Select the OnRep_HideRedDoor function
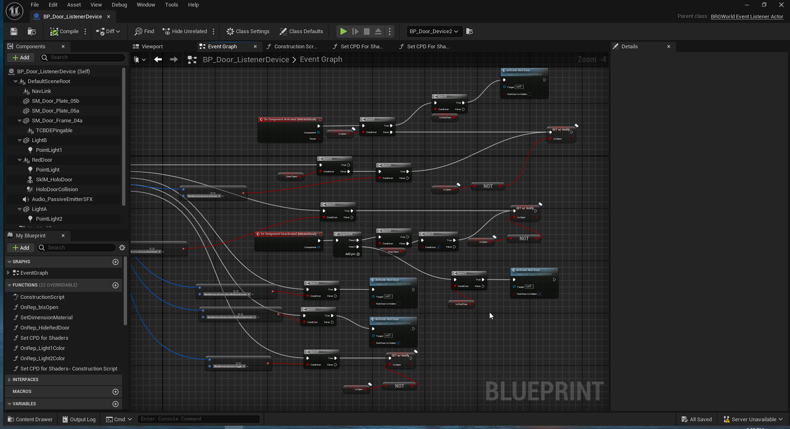 (45, 328)
